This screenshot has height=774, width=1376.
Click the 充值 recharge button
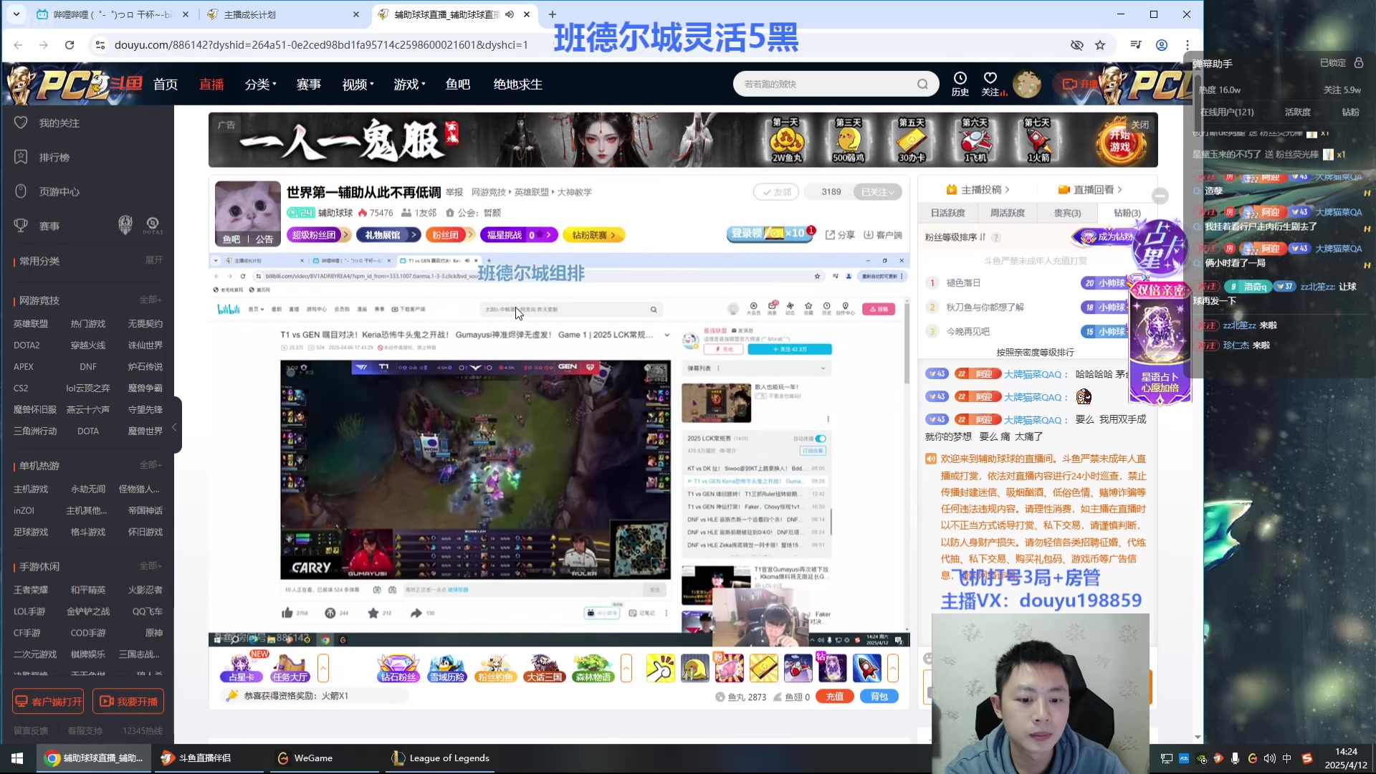point(835,697)
